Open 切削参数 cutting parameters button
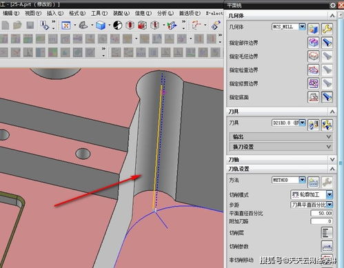The image size is (344, 268). tap(327, 247)
